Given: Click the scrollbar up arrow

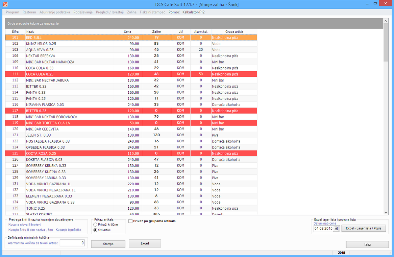Looking at the screenshot, I should pyautogui.click(x=386, y=21).
